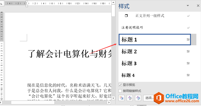
Task: Click the 选项... button
Action: click(149, 98)
